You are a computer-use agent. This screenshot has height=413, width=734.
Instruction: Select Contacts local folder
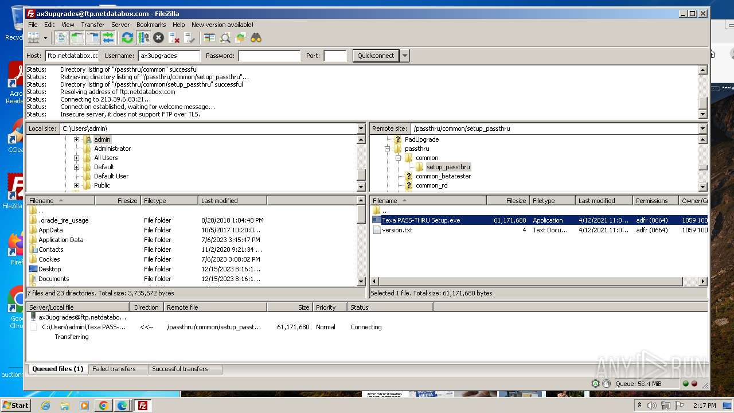51,250
